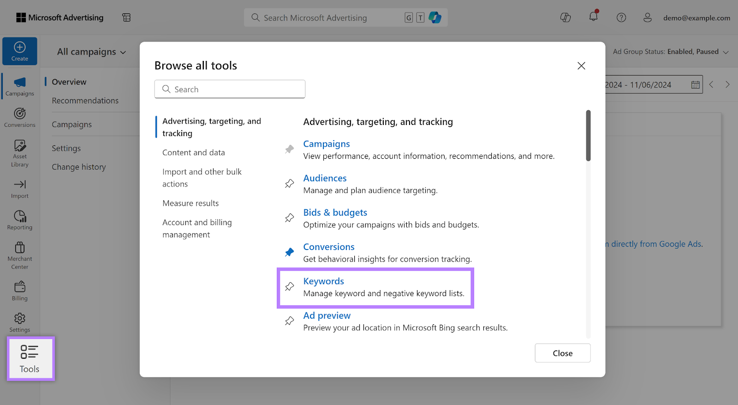
Task: Go to next date range arrow
Action: point(727,84)
